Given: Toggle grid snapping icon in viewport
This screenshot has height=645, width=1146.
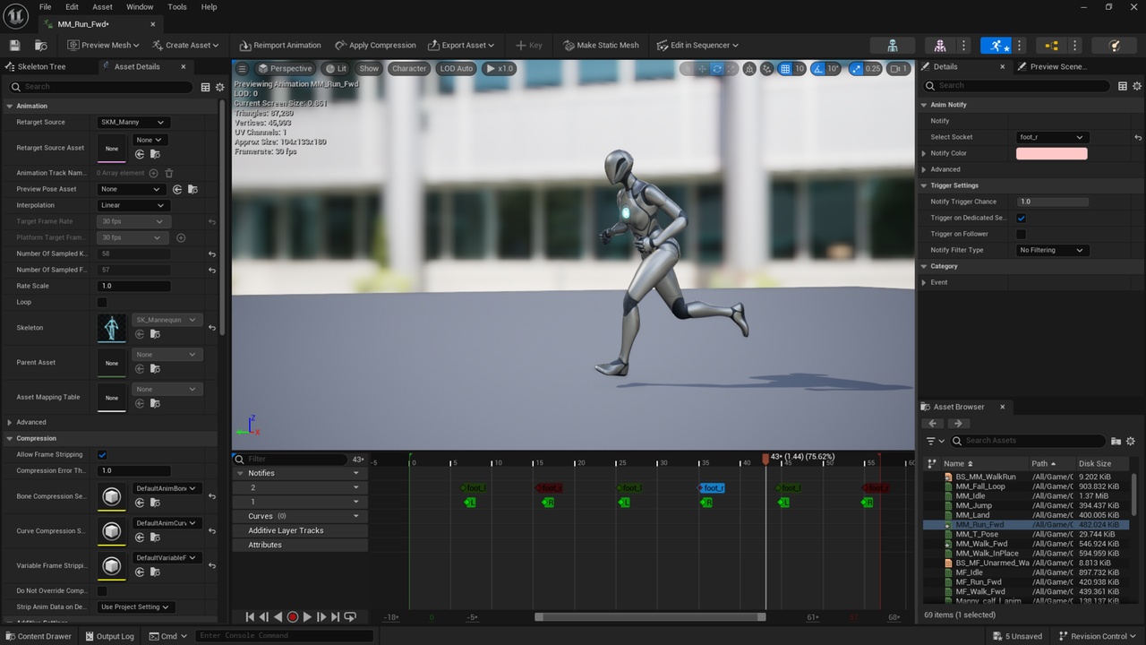Looking at the screenshot, I should click(785, 68).
